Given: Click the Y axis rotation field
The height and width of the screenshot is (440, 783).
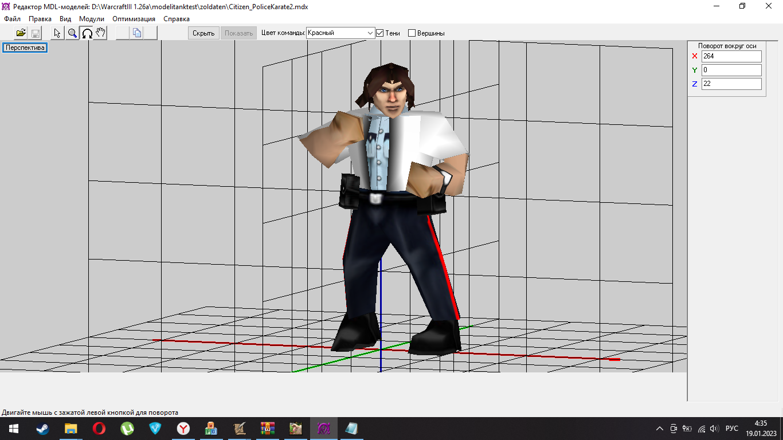Looking at the screenshot, I should click(731, 70).
